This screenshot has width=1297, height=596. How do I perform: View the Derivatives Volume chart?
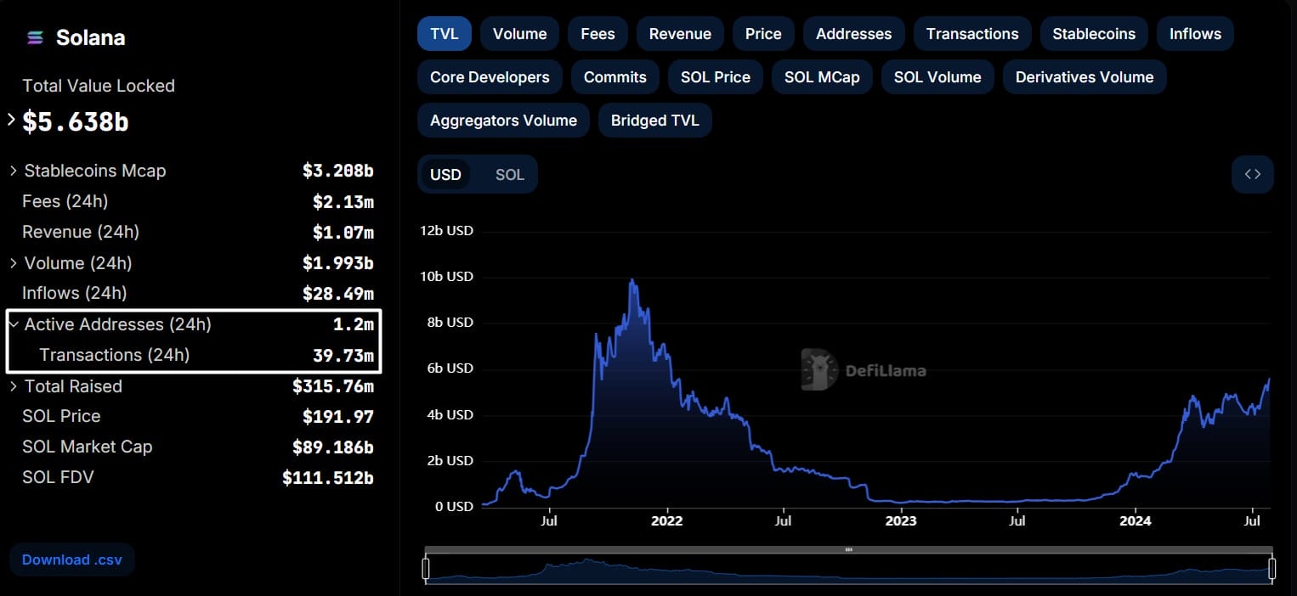pyautogui.click(x=1084, y=76)
